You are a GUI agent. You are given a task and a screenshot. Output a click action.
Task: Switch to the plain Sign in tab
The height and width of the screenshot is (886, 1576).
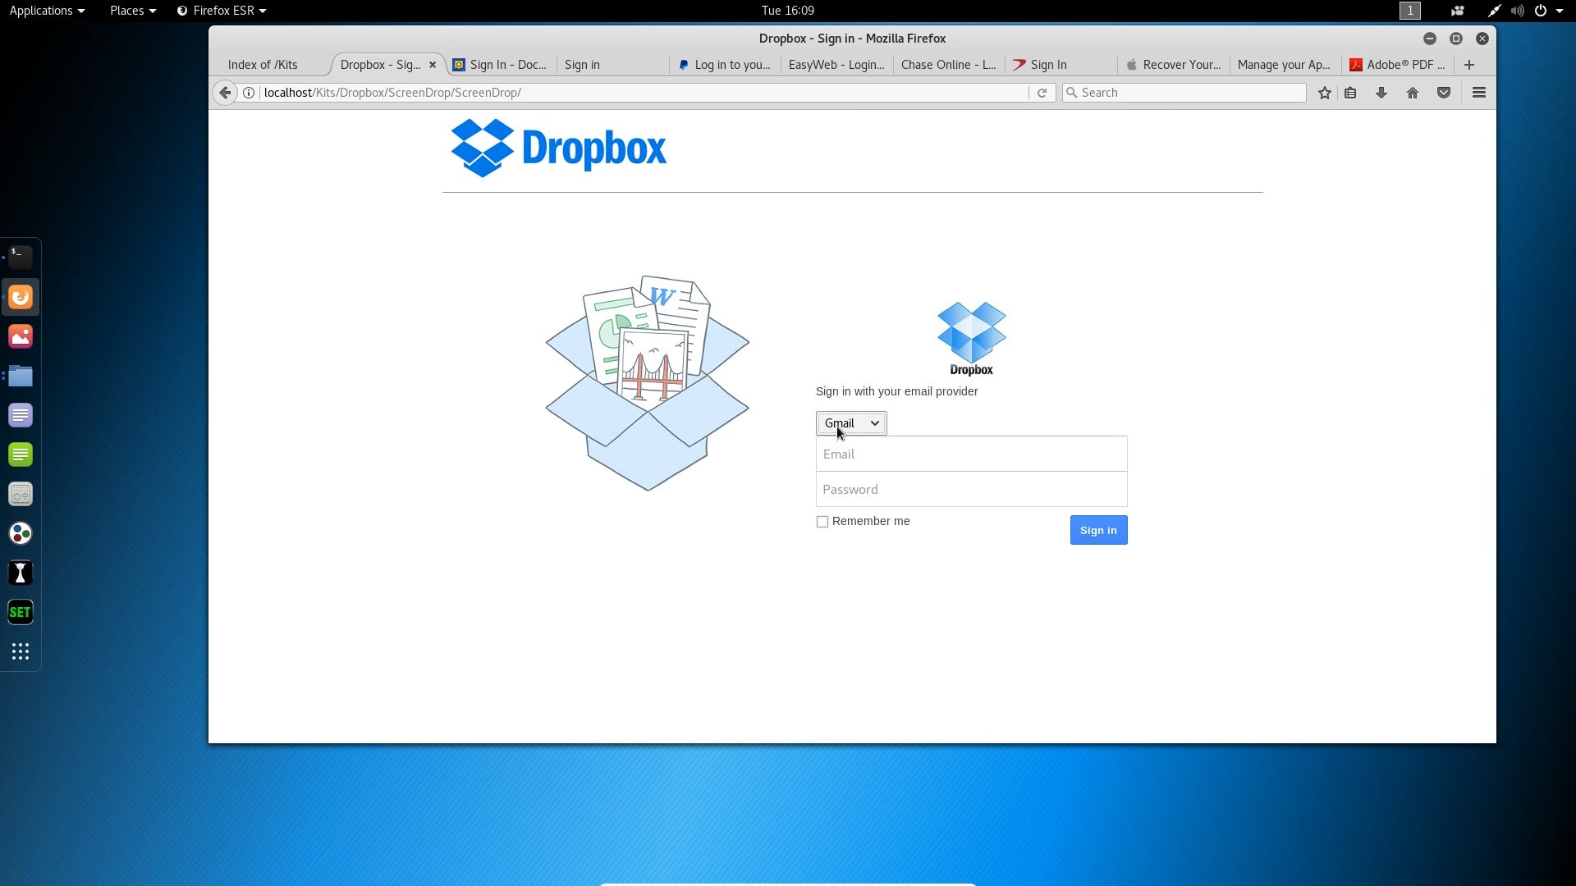tap(612, 65)
